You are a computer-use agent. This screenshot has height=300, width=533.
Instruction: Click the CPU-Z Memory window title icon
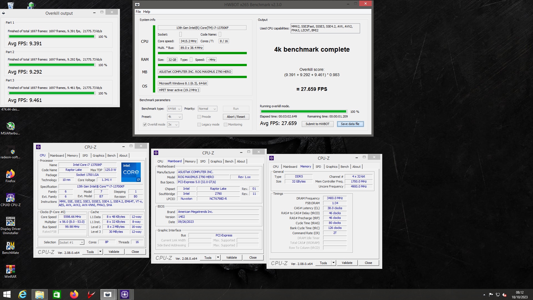tap(271, 158)
